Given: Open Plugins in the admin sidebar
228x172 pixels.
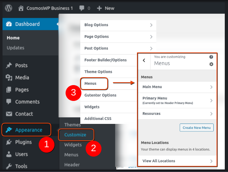Looking at the screenshot, I should click(23, 142).
